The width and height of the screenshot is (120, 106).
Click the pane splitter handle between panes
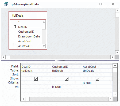coord(60,60)
